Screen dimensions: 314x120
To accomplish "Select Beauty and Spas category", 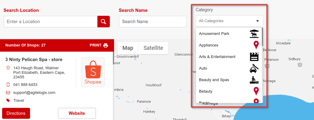I will pyautogui.click(x=228, y=80).
